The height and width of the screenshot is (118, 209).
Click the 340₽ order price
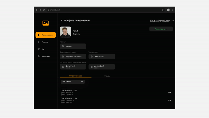(170, 93)
